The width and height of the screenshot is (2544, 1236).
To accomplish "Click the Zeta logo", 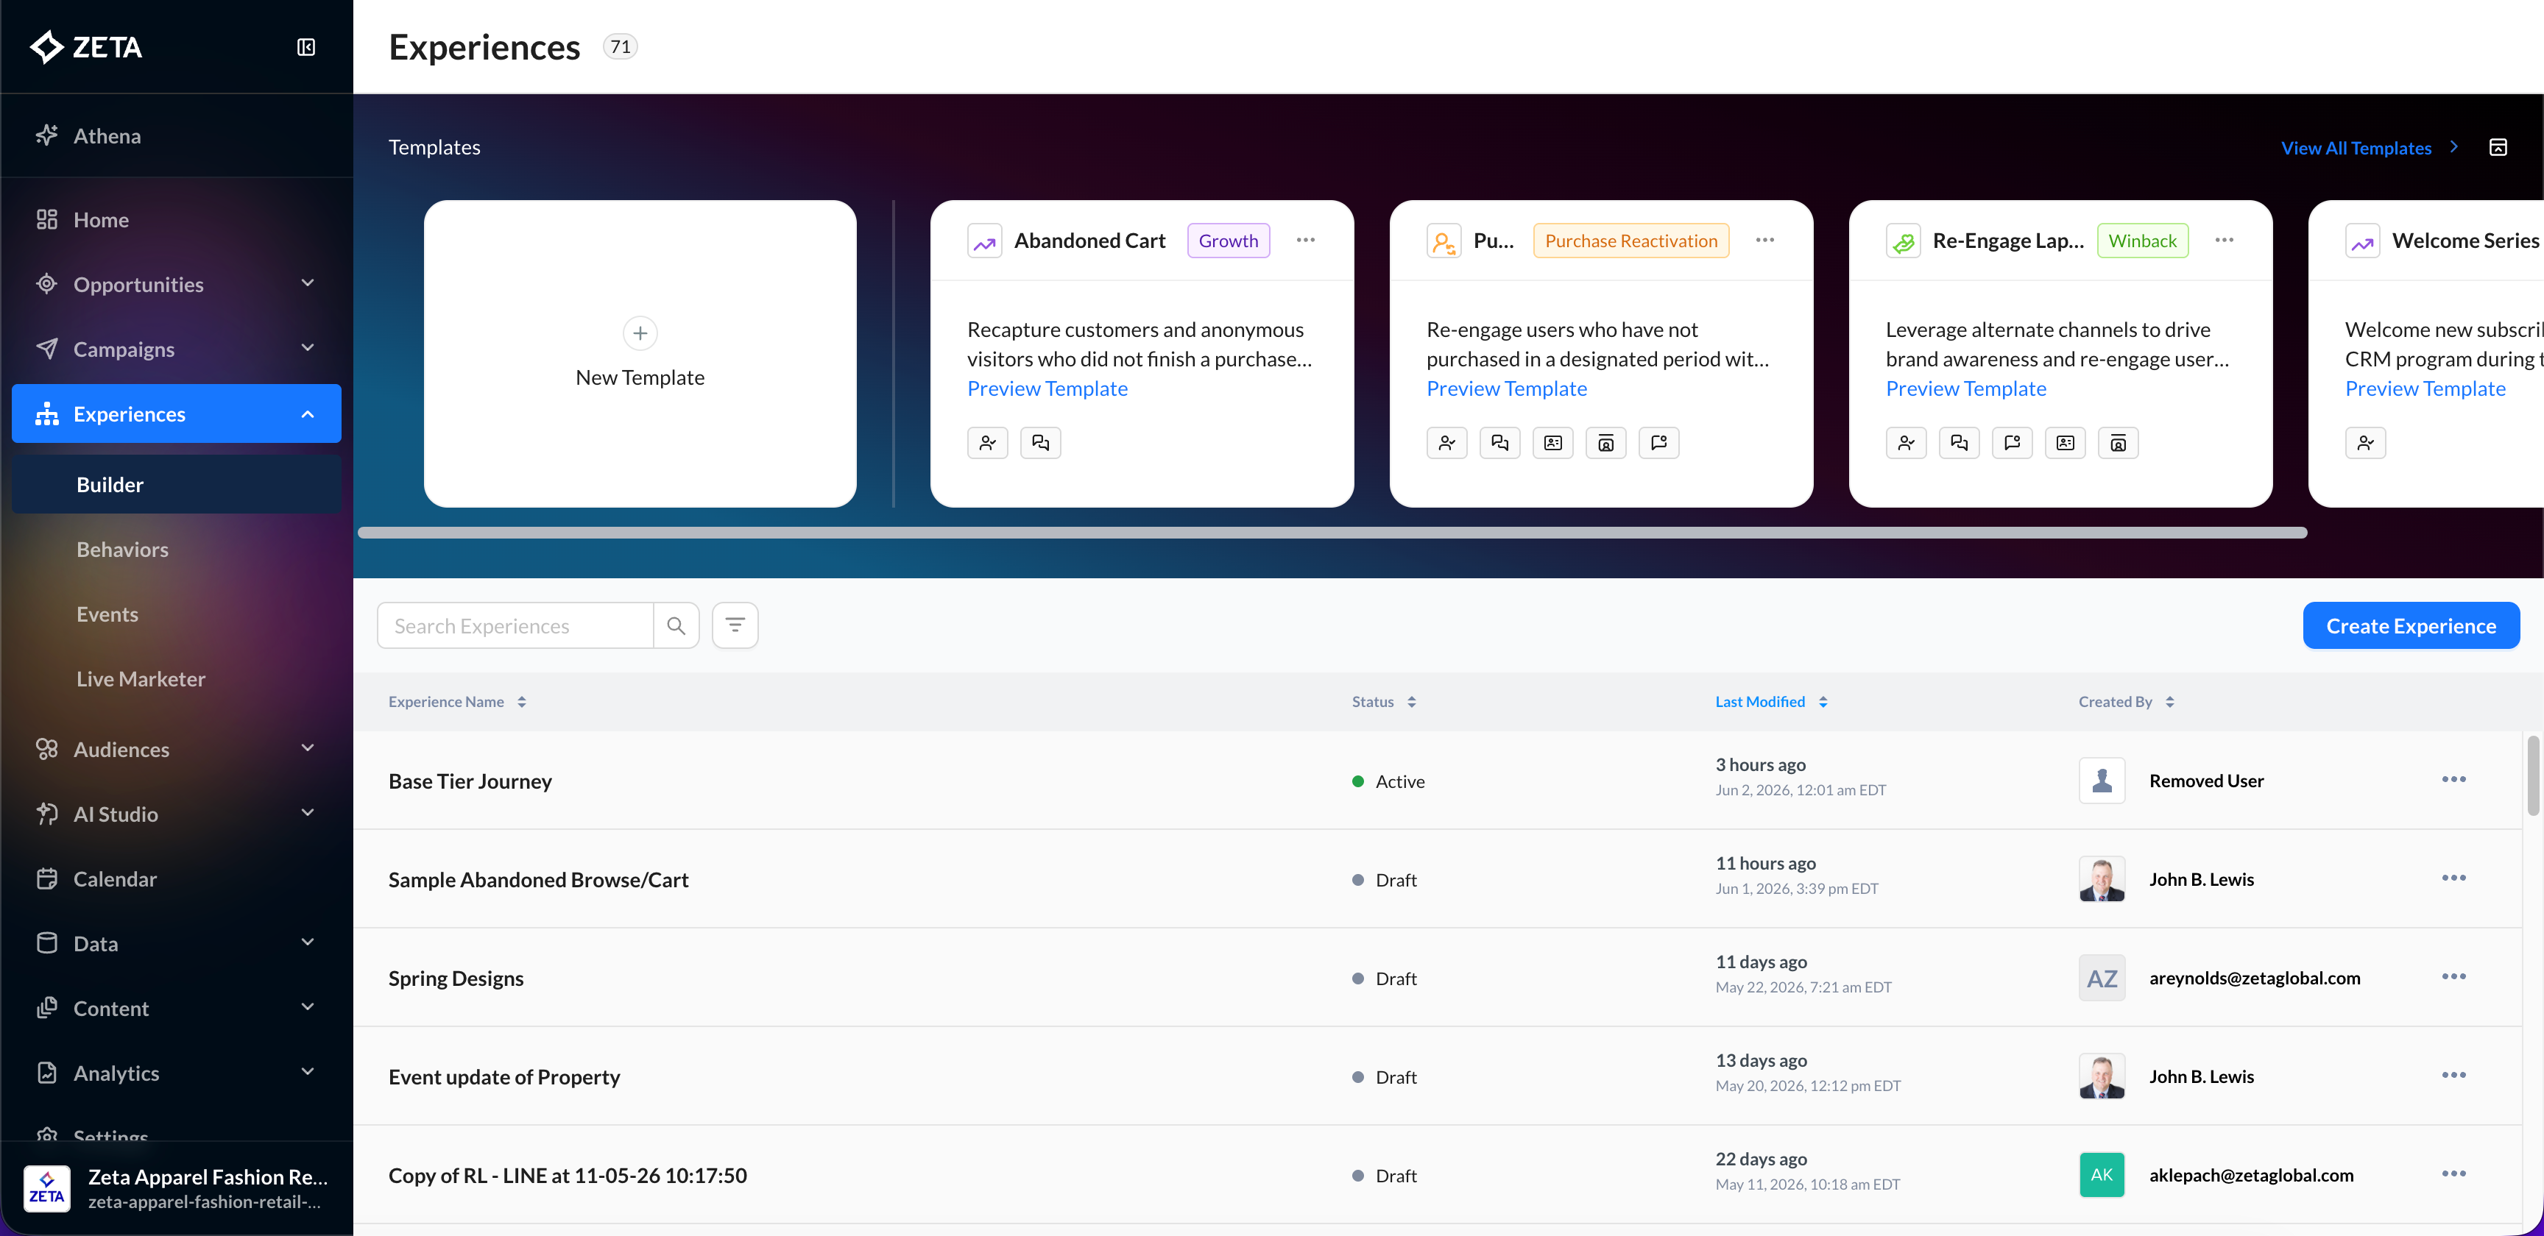I will 87,46.
